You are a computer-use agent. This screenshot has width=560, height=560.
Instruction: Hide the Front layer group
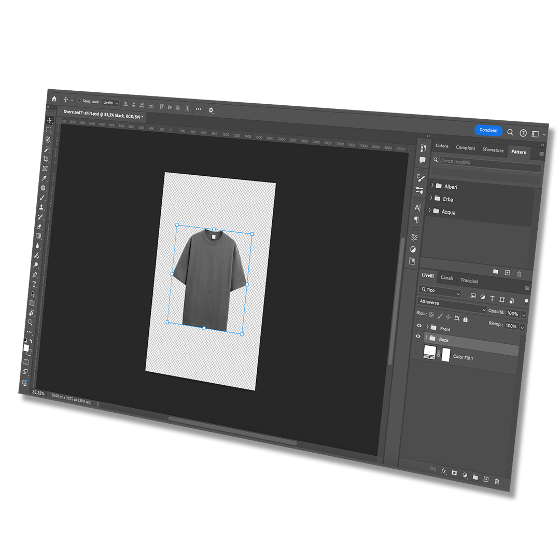[x=419, y=326]
